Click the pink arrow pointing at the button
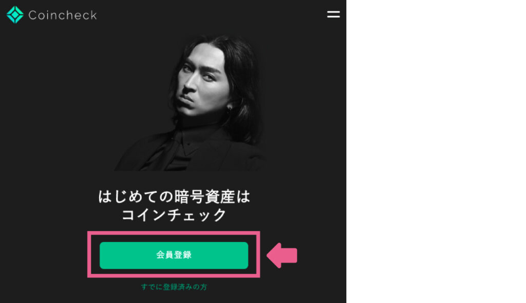This screenshot has height=303, width=526. (x=282, y=255)
